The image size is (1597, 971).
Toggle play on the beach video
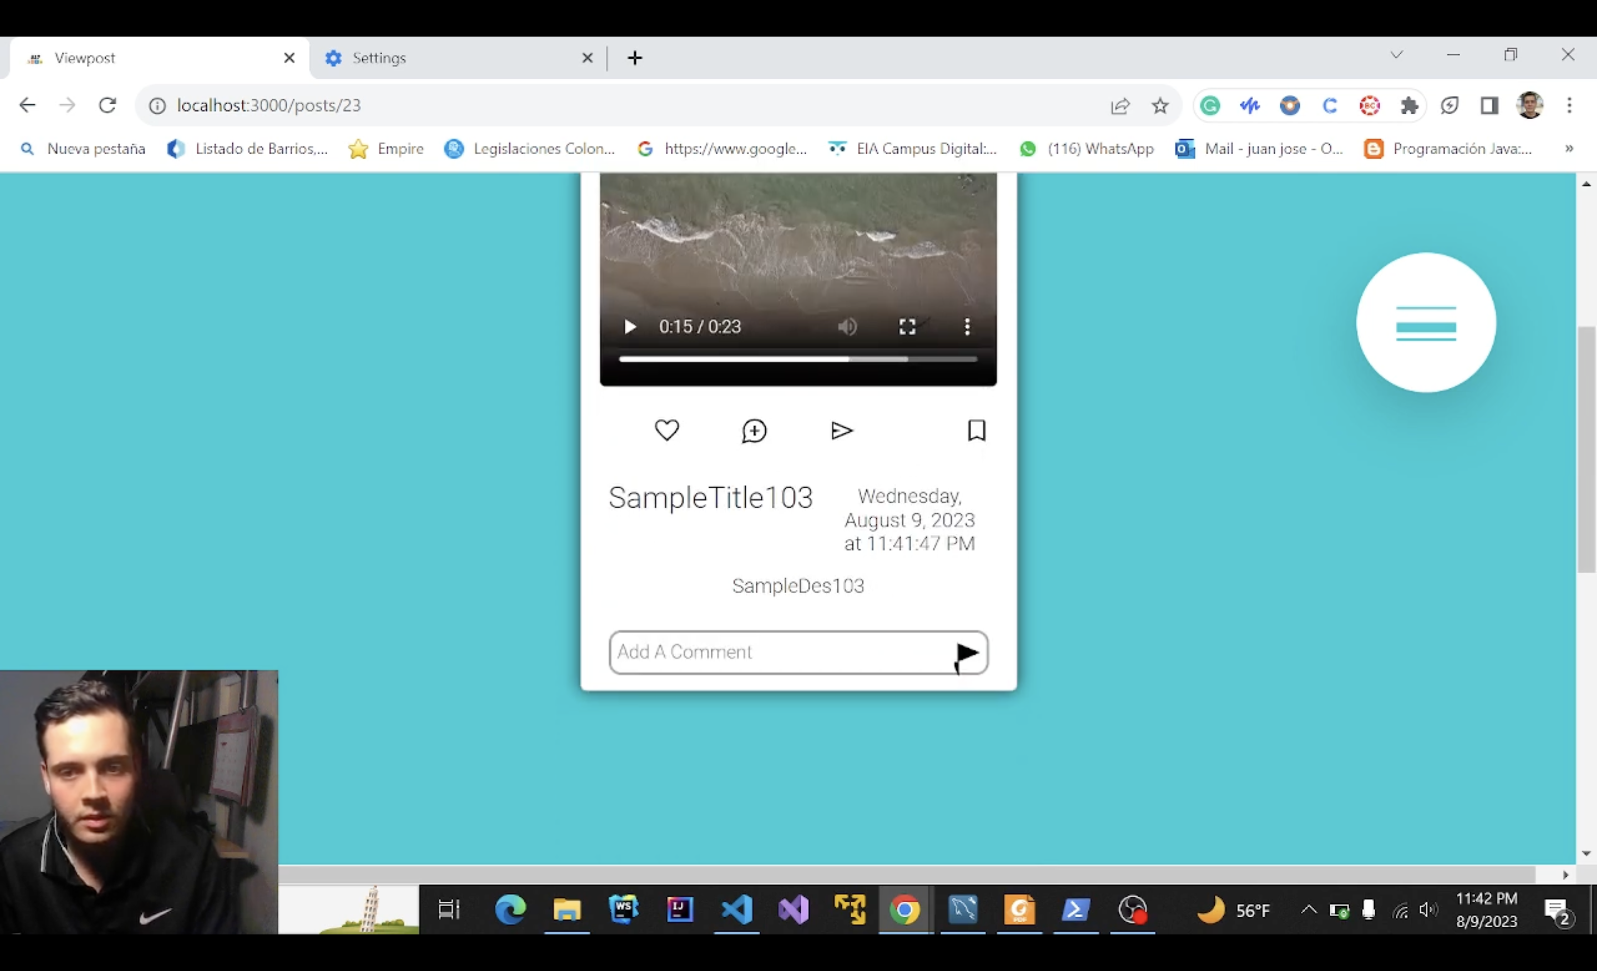click(629, 326)
